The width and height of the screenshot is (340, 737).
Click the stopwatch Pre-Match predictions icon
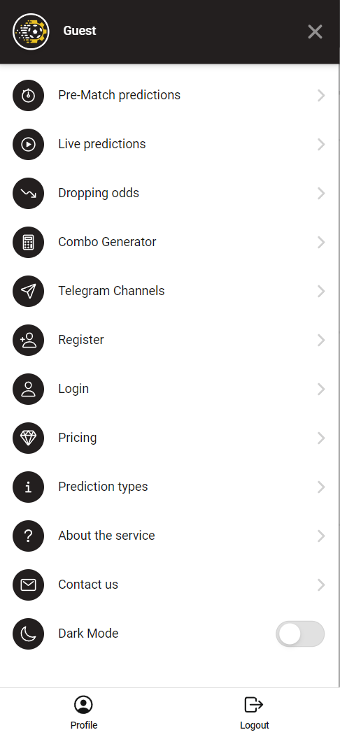[28, 95]
